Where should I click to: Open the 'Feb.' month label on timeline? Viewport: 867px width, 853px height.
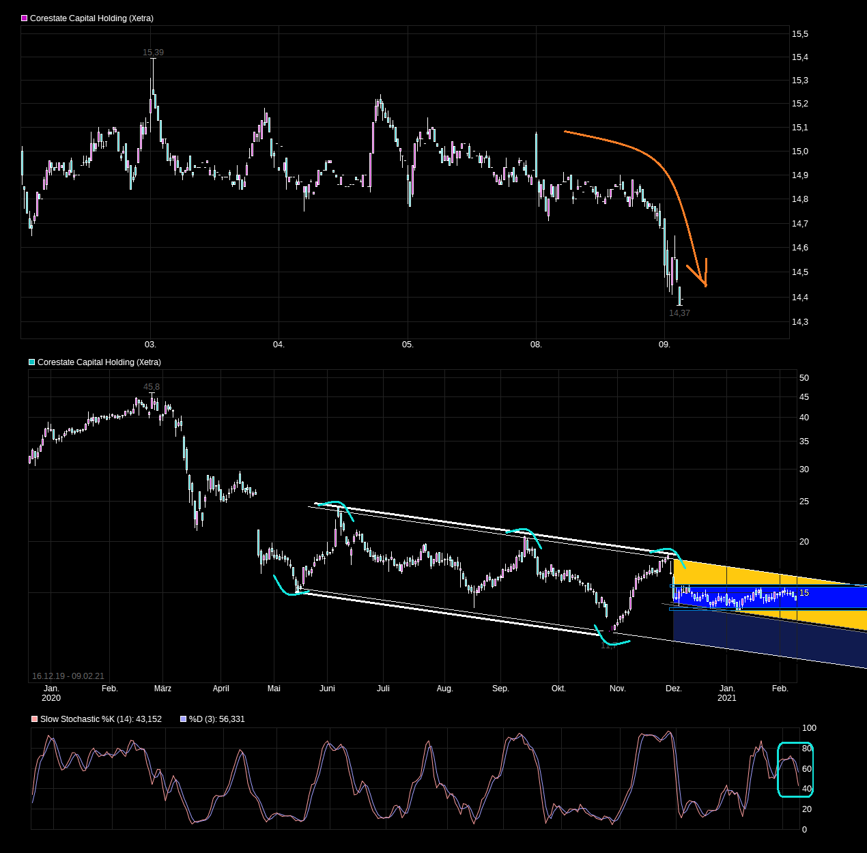[109, 689]
